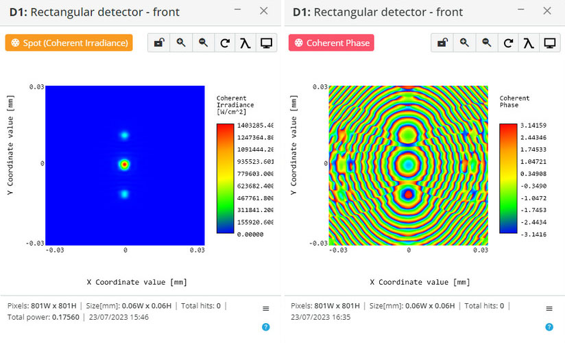
Task: Click Total hits: 0 in the left window
Action: pos(201,306)
